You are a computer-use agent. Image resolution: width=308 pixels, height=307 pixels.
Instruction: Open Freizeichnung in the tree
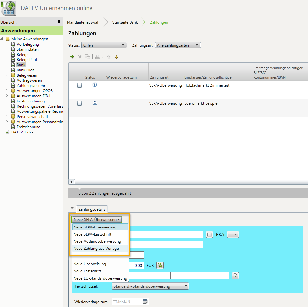tap(28, 127)
